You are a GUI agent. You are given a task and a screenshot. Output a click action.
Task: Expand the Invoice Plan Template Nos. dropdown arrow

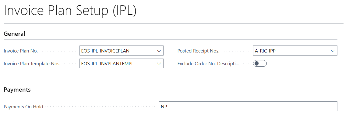[159, 64]
